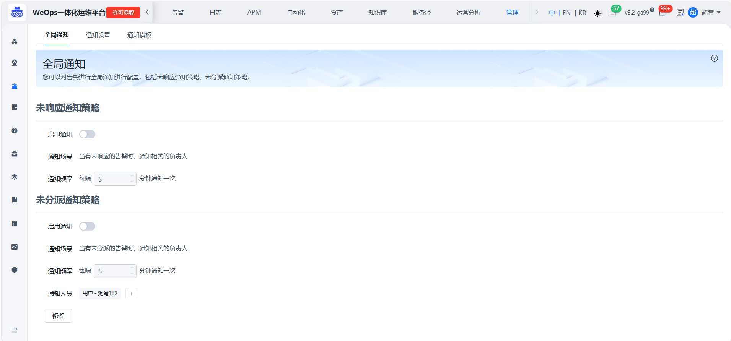Click the alarm siren sidebar icon
This screenshot has height=341, width=731.
(x=15, y=86)
